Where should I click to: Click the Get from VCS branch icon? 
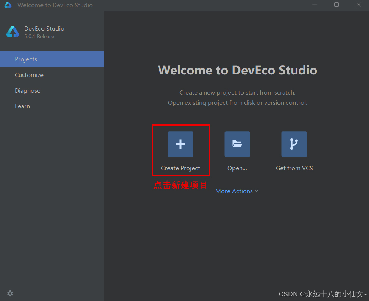294,144
